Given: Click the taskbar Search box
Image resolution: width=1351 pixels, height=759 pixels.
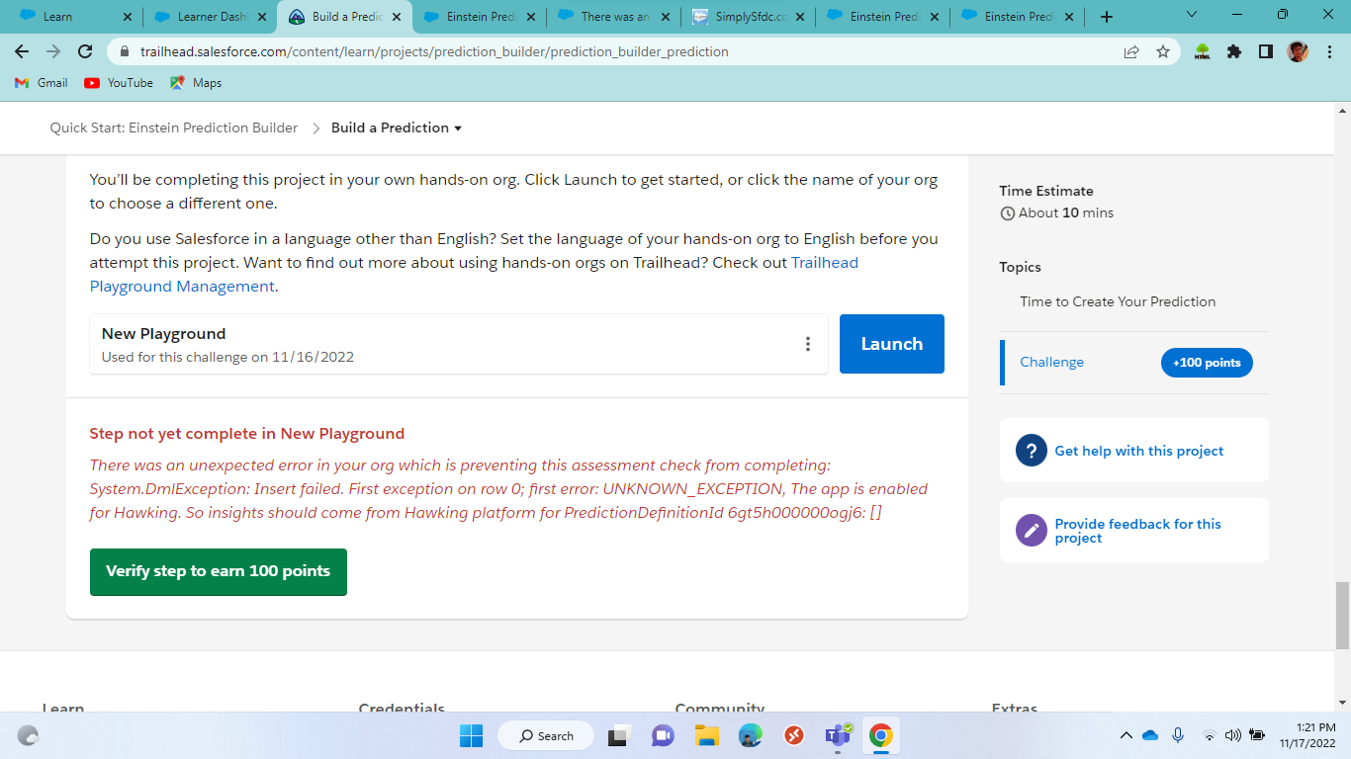Looking at the screenshot, I should click(546, 735).
